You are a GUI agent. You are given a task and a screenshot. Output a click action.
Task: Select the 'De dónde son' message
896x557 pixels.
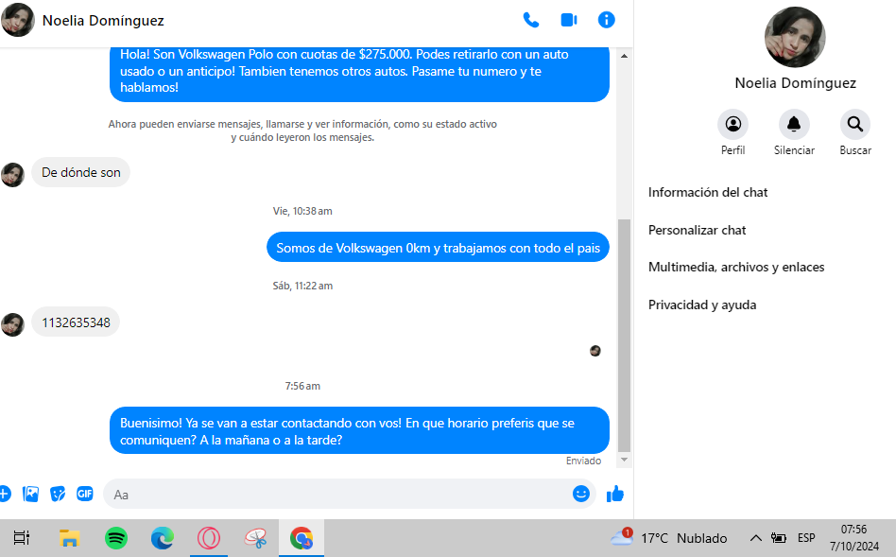tap(80, 172)
